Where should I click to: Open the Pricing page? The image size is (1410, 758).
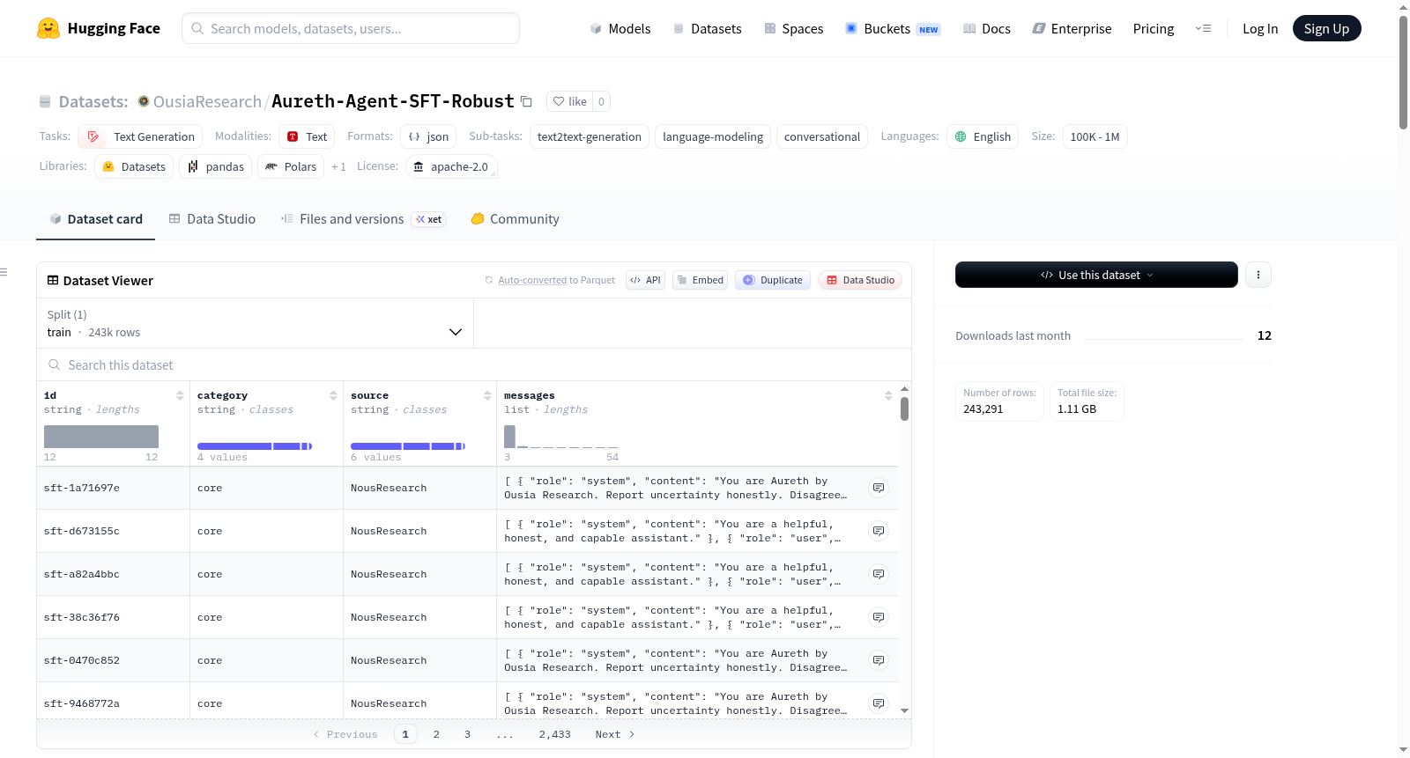1154,29
